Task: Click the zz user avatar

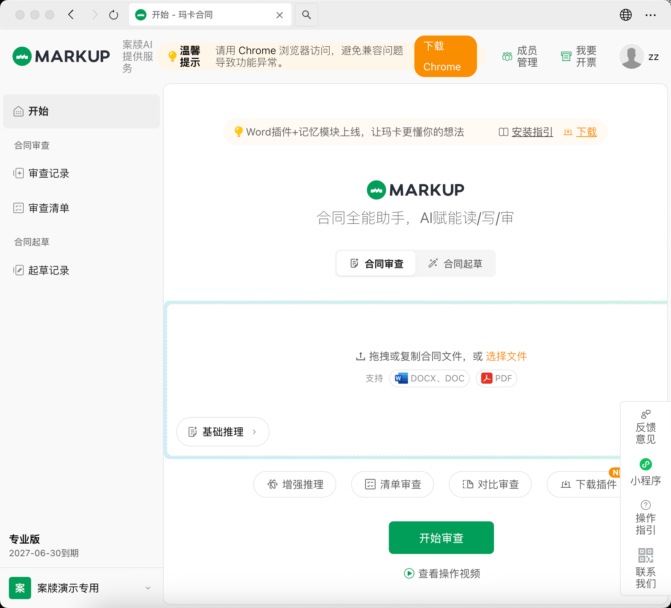Action: tap(632, 56)
